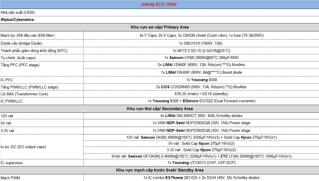Select 'tụ lọc DC (DC output caps)' label

[23, 147]
